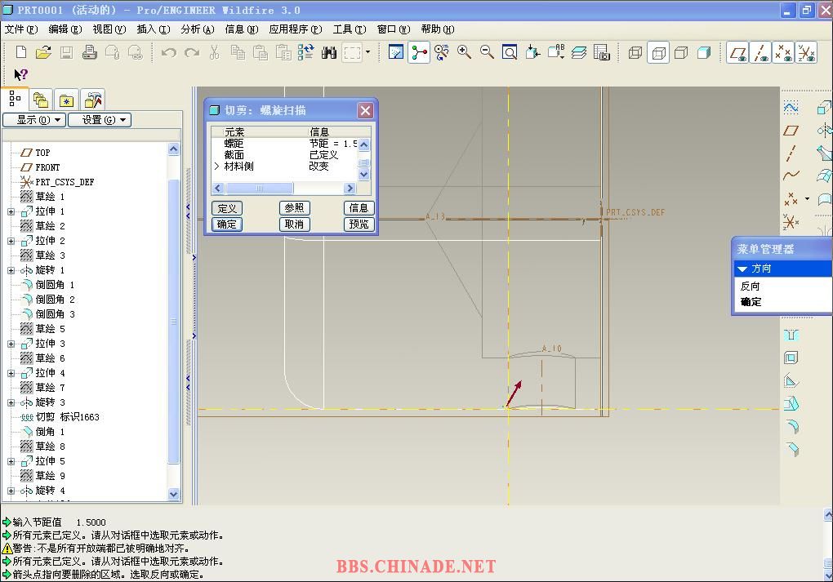Choose 确定 in the menu manager
Image resolution: width=833 pixels, height=582 pixels.
(x=751, y=302)
